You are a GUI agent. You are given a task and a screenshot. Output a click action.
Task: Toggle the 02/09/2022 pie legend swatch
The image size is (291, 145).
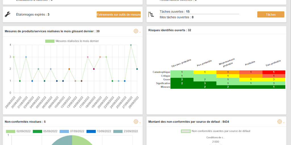(x=11, y=131)
